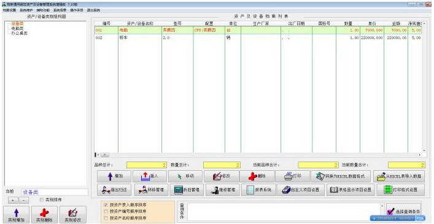Screen dimensions: 434x224
Task: Click the 增加 add-asset button
Action: tap(115, 176)
